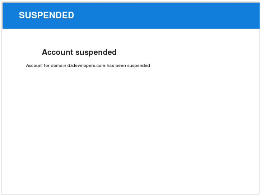The height and width of the screenshot is (196, 261).
Task: Click the first letter S of SUSPENDED
Action: (22, 15)
